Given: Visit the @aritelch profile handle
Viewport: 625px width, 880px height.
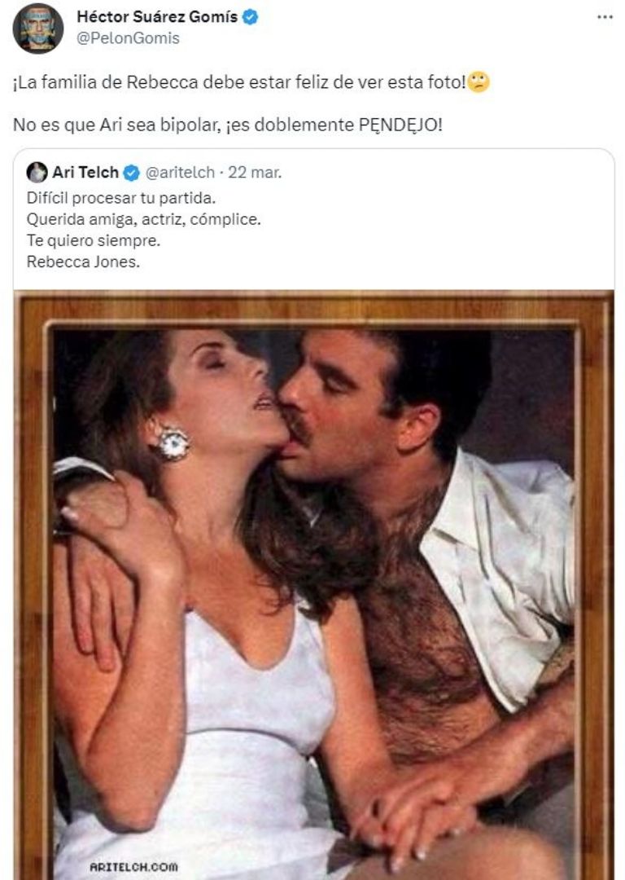Looking at the screenshot, I should tap(182, 172).
